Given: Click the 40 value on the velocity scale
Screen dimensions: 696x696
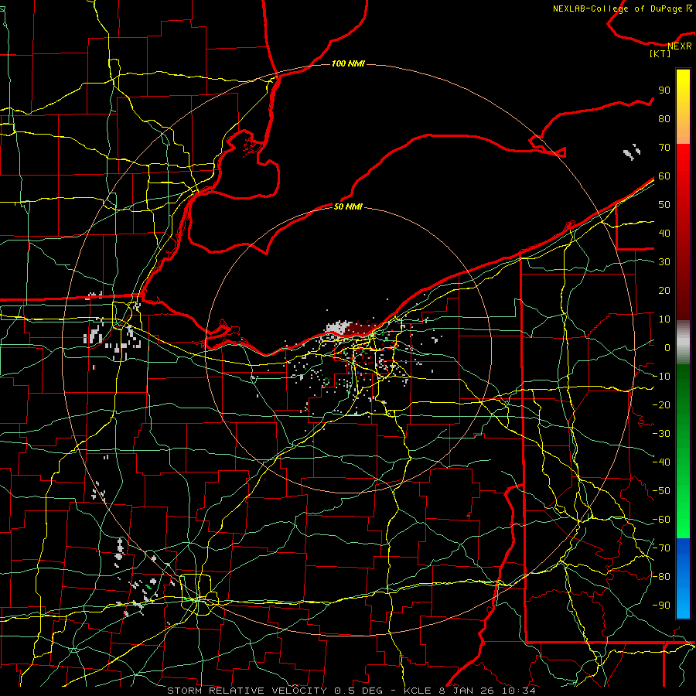Looking at the screenshot, I should pyautogui.click(x=664, y=234).
